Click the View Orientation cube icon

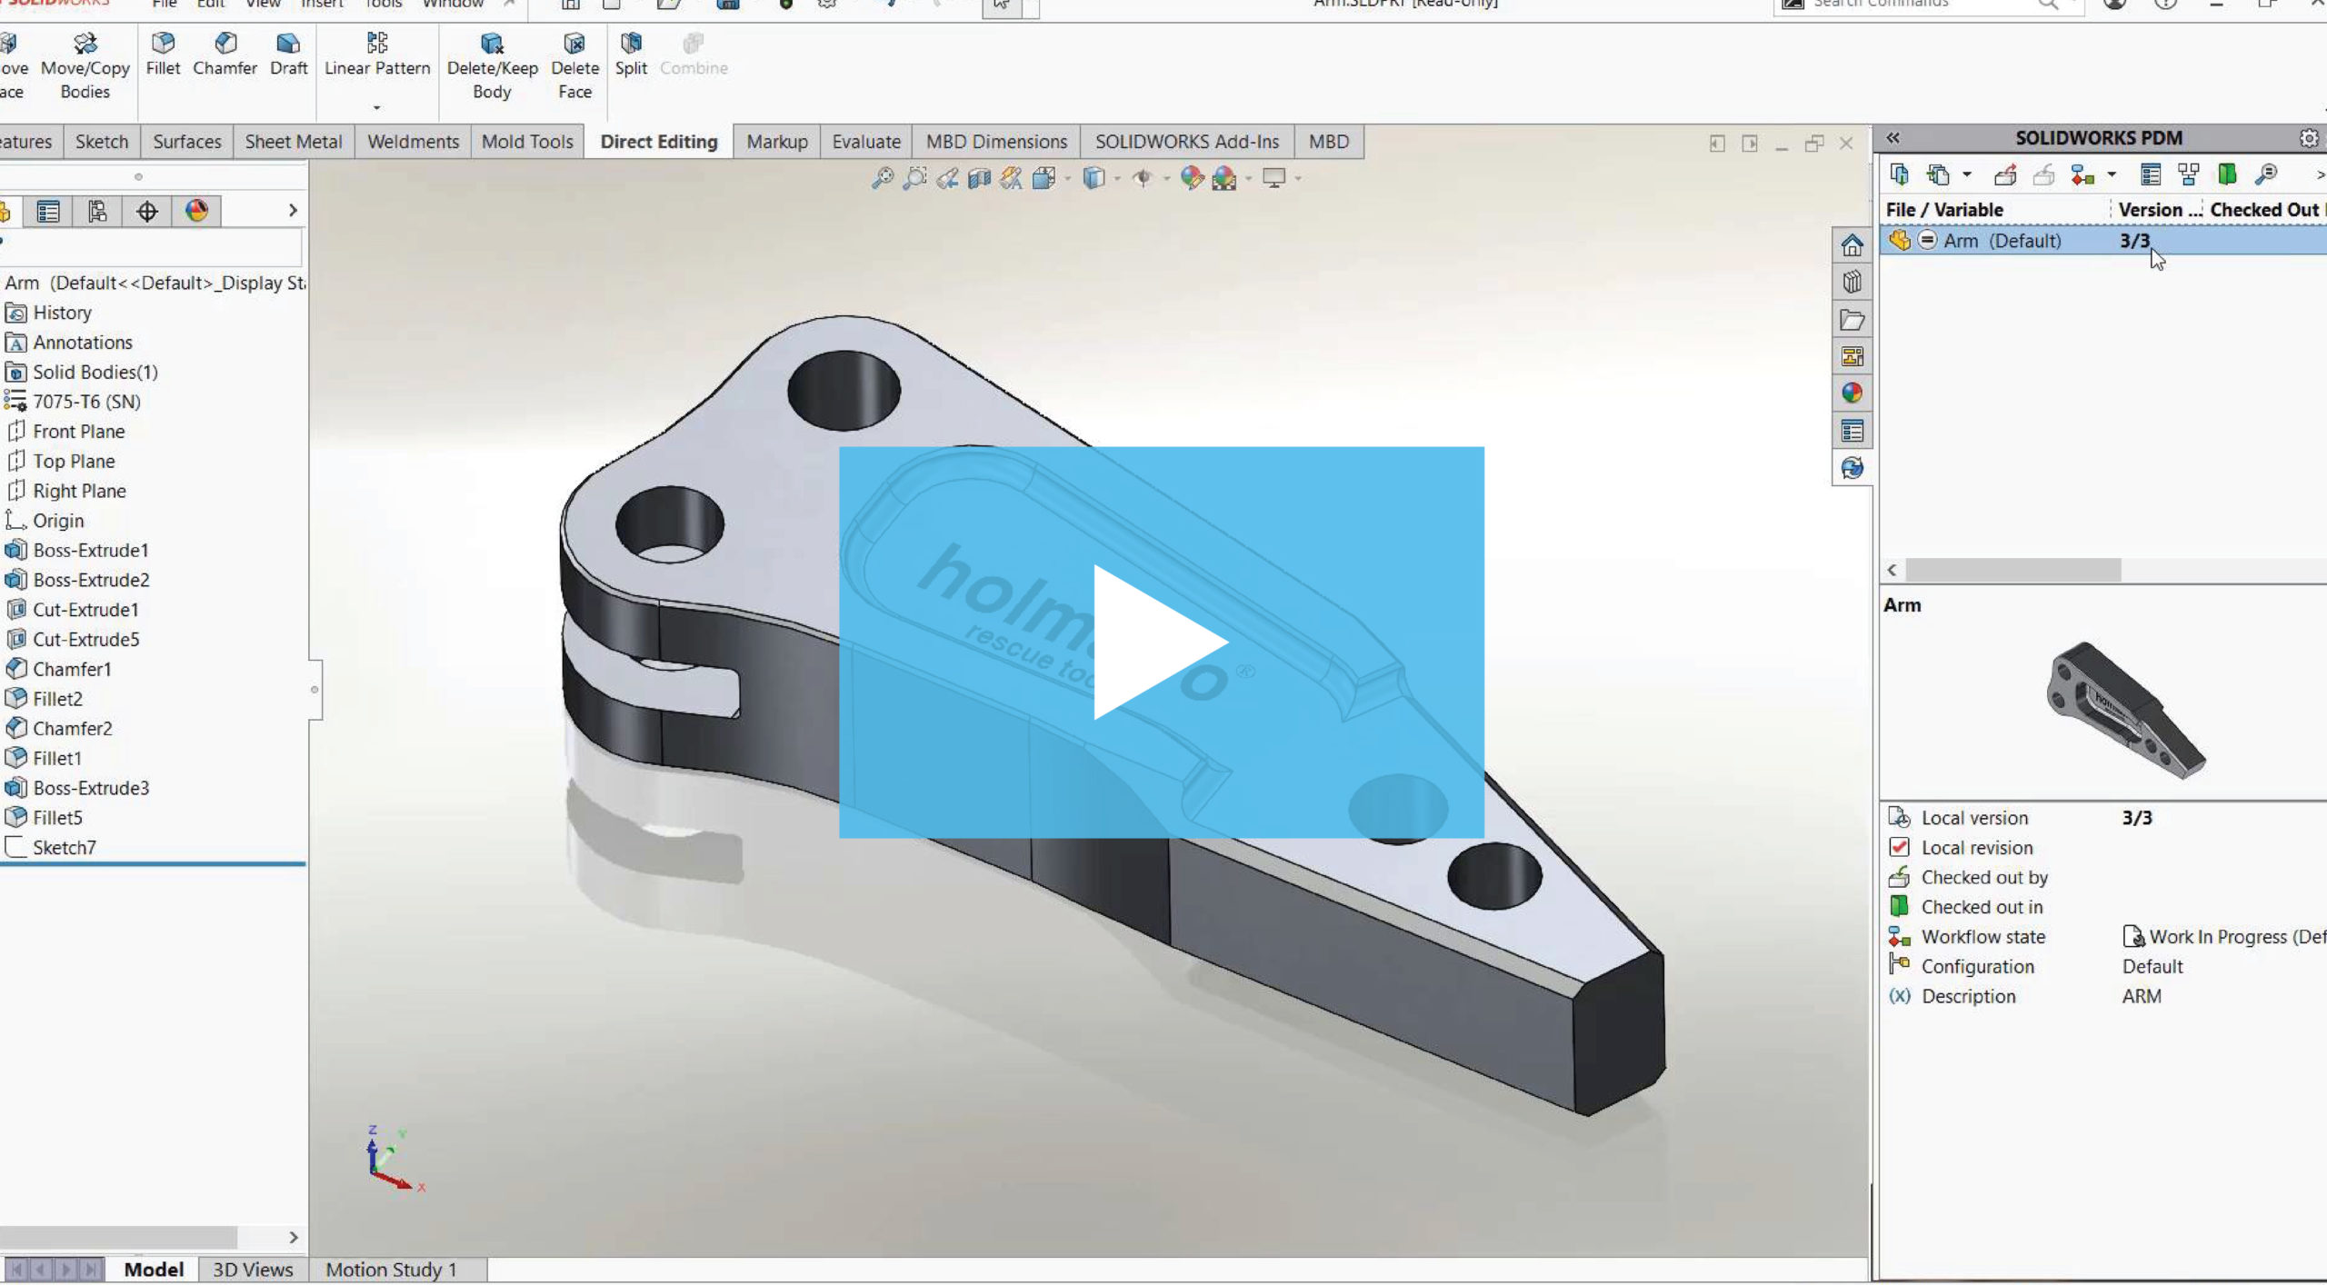point(1044,178)
